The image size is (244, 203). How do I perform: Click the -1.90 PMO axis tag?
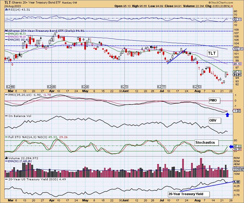[x=237, y=111]
